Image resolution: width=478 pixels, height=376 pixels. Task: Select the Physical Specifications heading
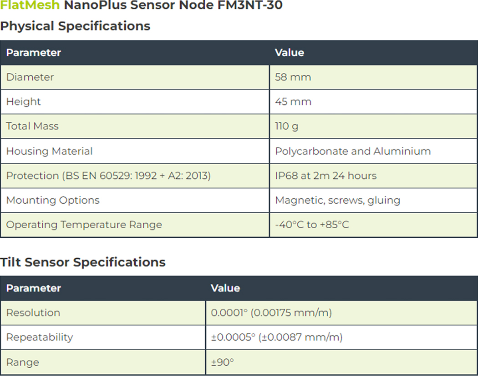coord(75,26)
